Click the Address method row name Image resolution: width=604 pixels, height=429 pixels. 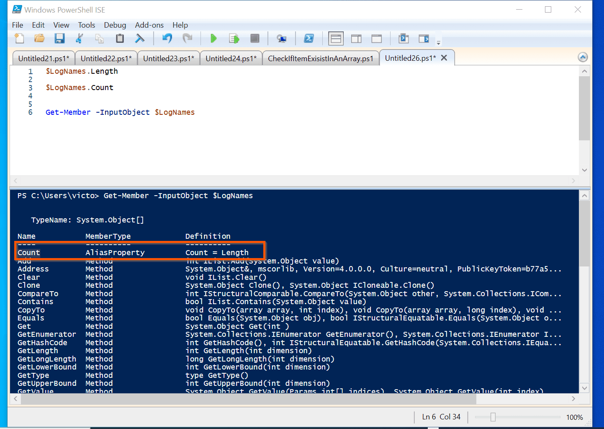click(33, 269)
